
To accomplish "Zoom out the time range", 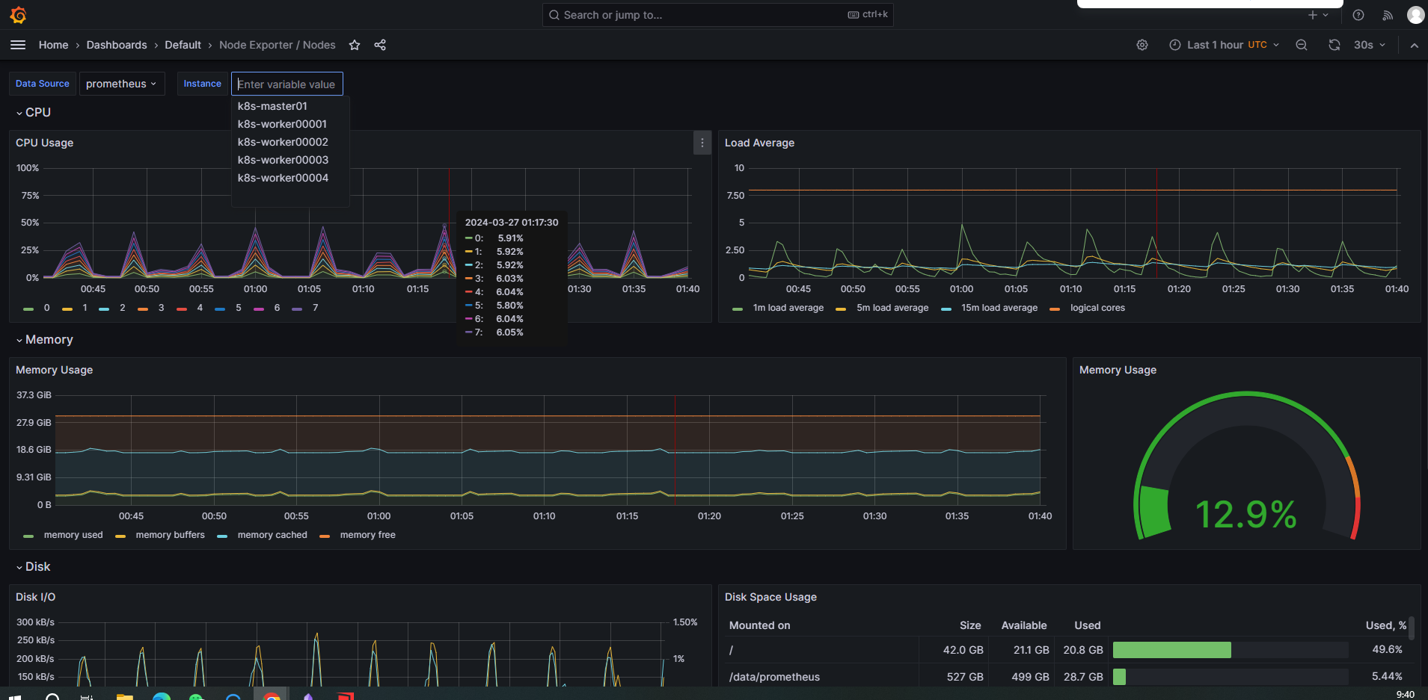I will click(1302, 45).
